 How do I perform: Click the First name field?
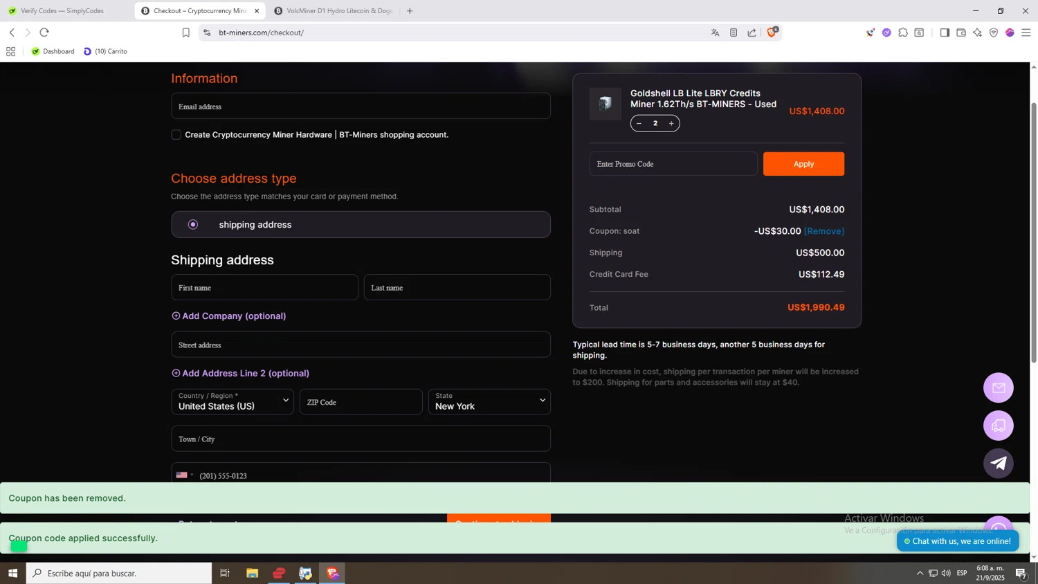click(264, 287)
